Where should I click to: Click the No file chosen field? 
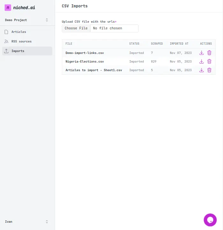[x=114, y=28]
